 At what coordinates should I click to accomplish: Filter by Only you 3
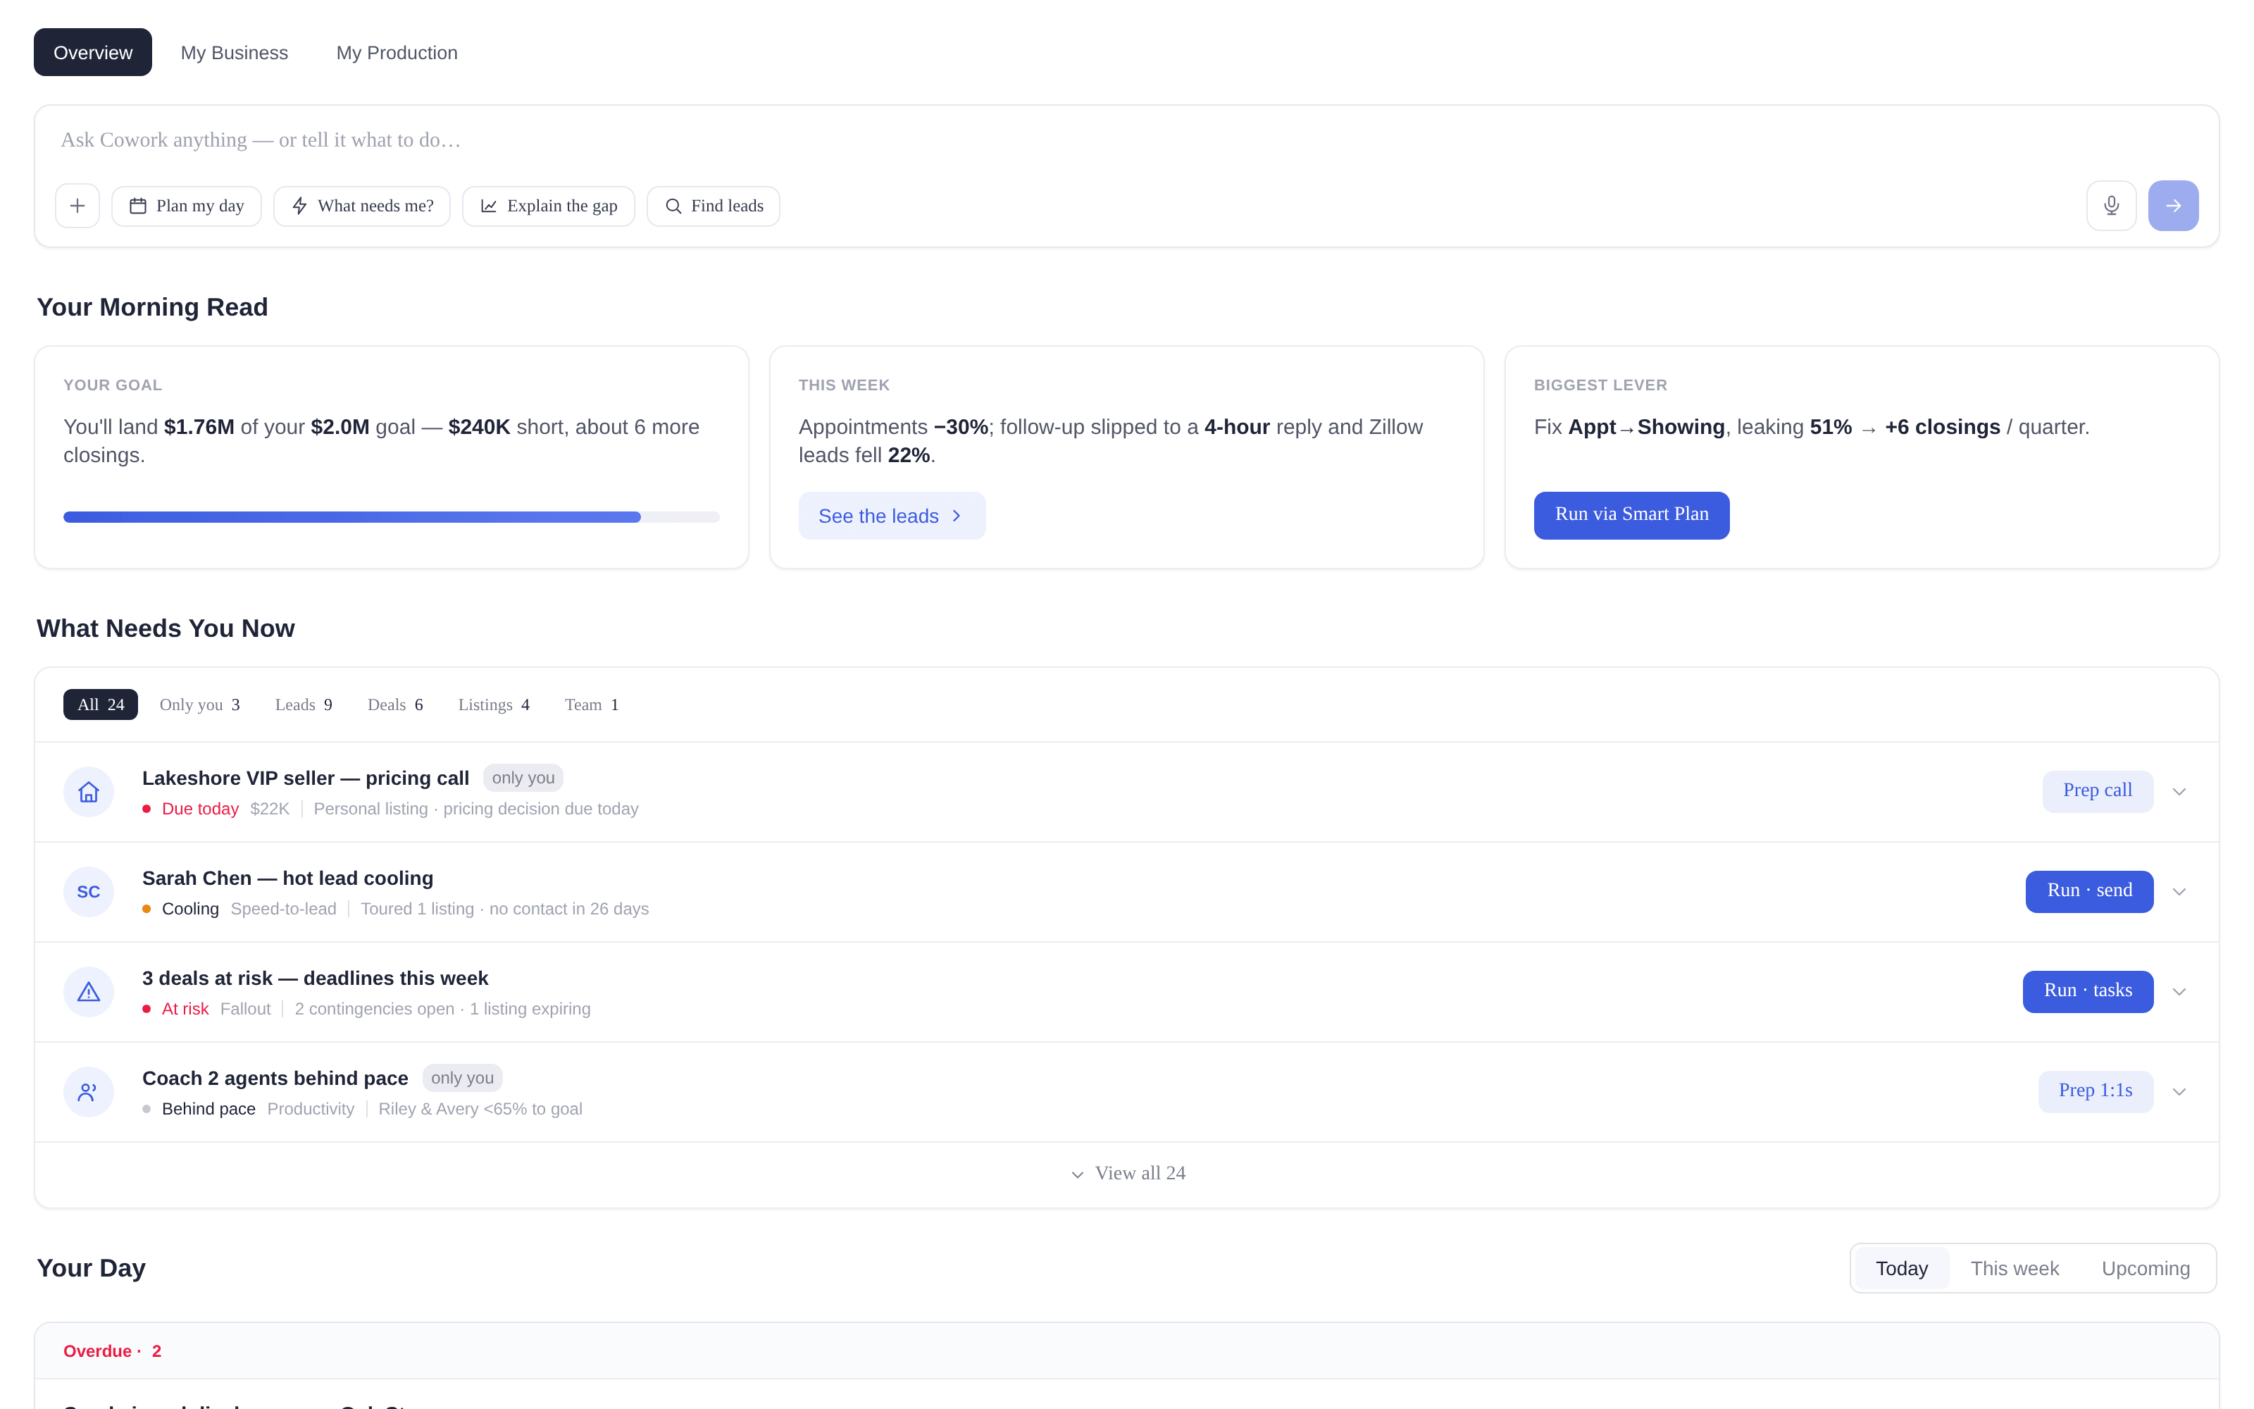[x=199, y=704]
